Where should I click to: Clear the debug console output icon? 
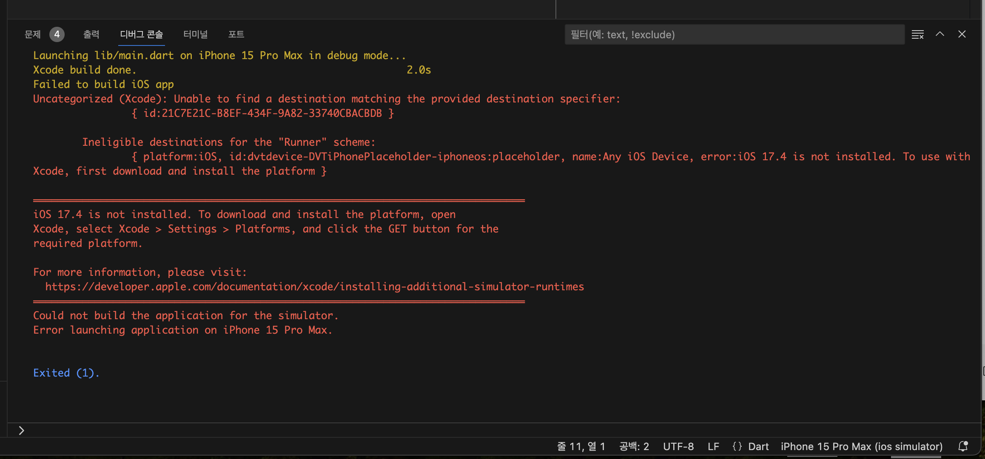click(x=917, y=34)
